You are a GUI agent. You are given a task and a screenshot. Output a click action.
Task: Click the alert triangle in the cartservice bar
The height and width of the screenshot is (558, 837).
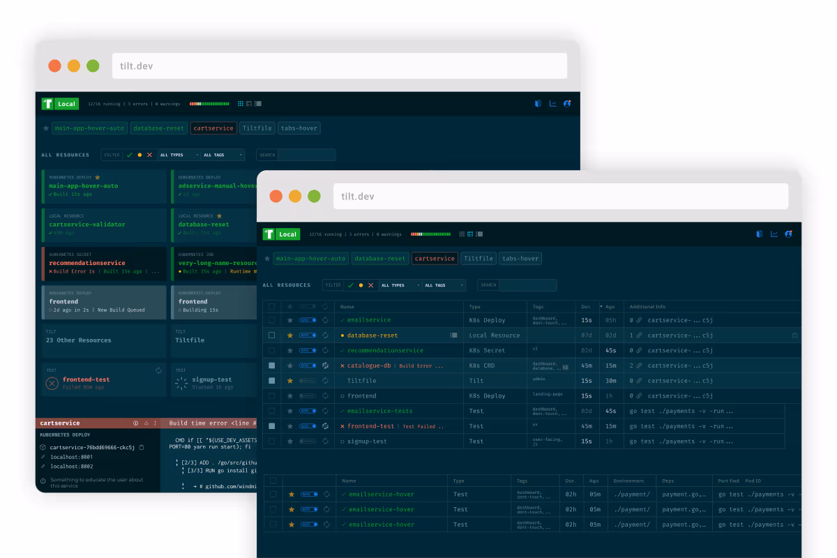coord(145,423)
